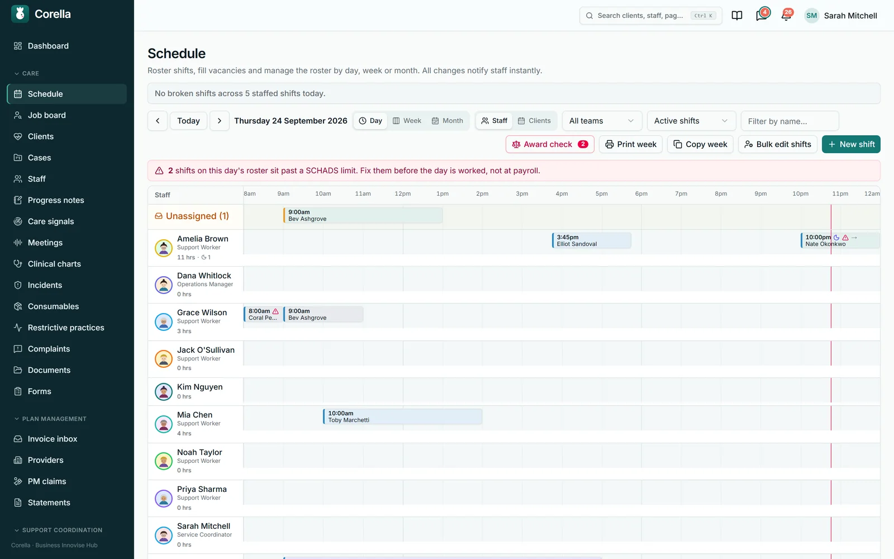The image size is (894, 559).
Task: Collapse the SUPPORT COORDINATION section
Action: [58, 530]
